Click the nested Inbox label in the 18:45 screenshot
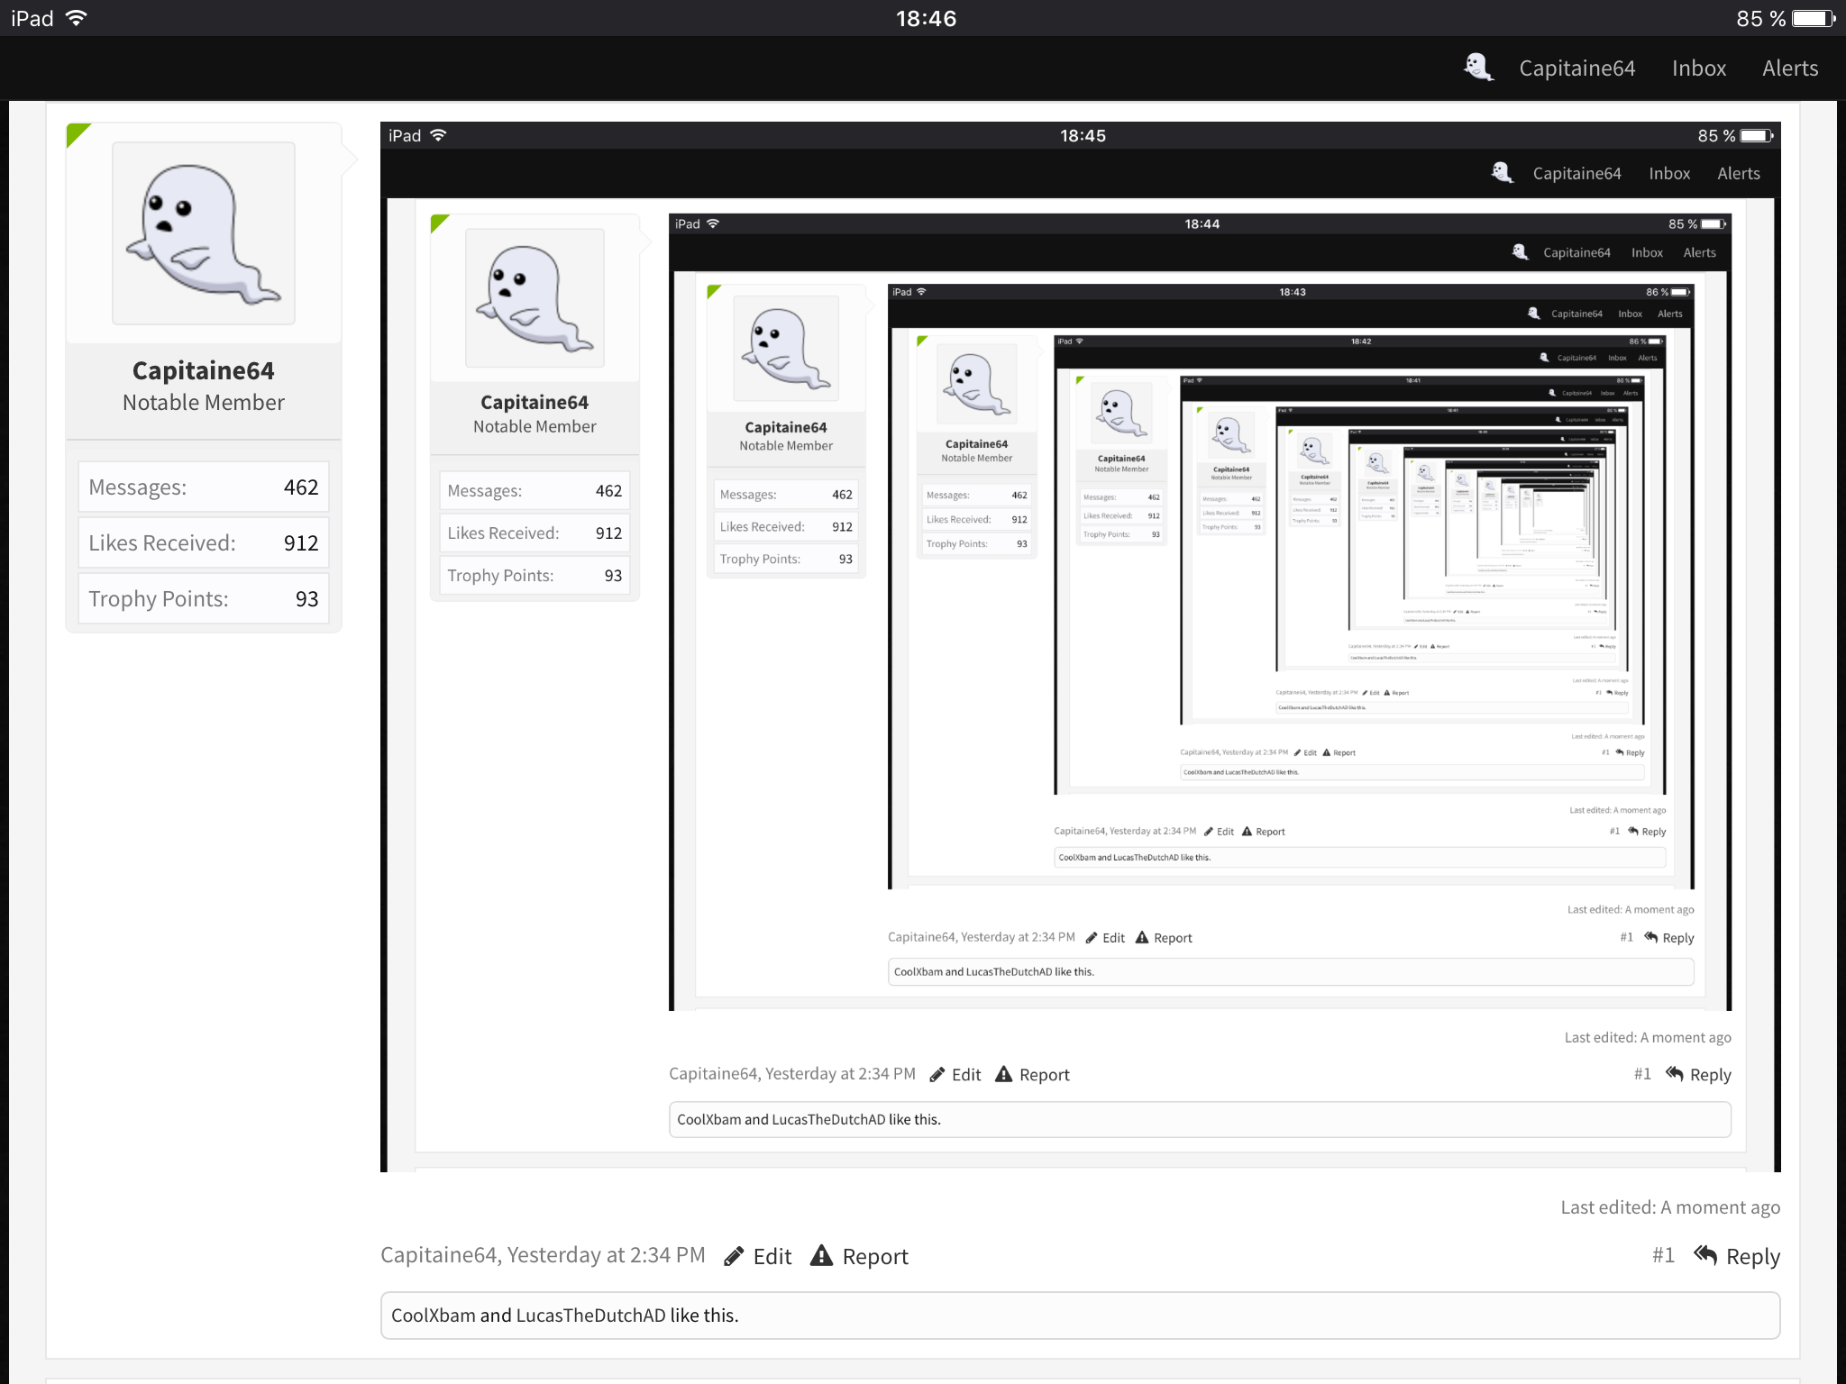 tap(1669, 174)
